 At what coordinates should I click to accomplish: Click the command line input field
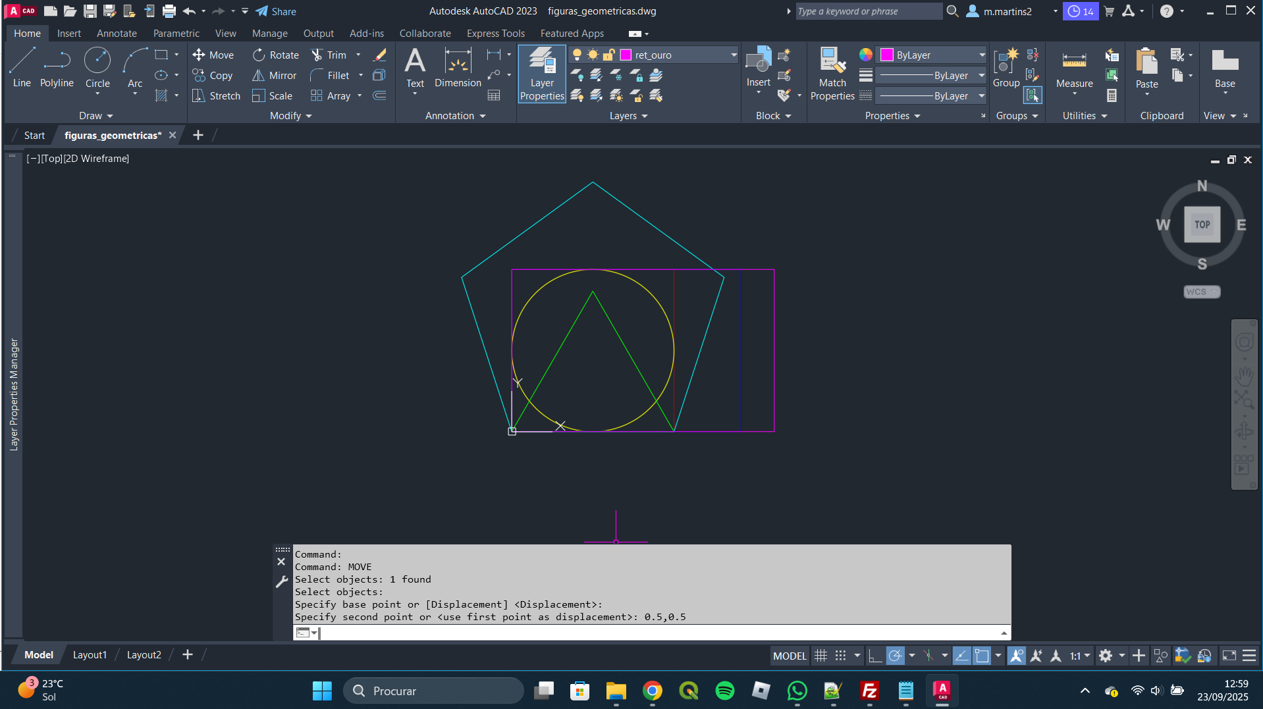click(x=658, y=633)
